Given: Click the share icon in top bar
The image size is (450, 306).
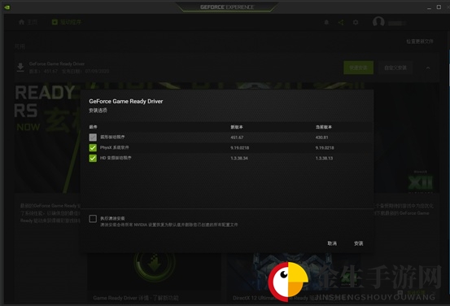Looking at the screenshot, I should point(341,22).
